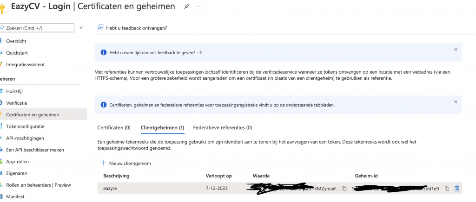Close the credentials tabs info banner
The height and width of the screenshot is (202, 476).
(456, 101)
